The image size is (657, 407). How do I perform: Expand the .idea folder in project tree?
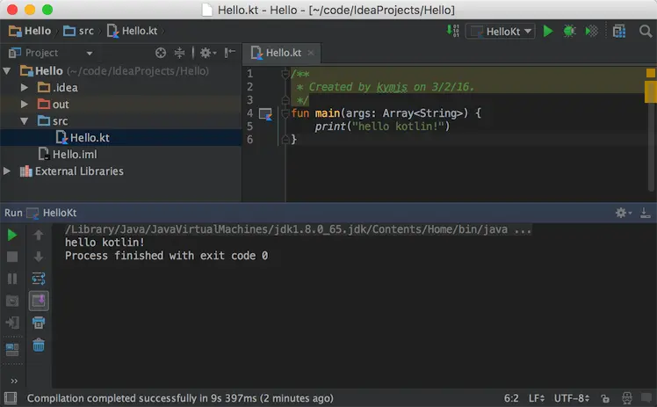pos(25,87)
